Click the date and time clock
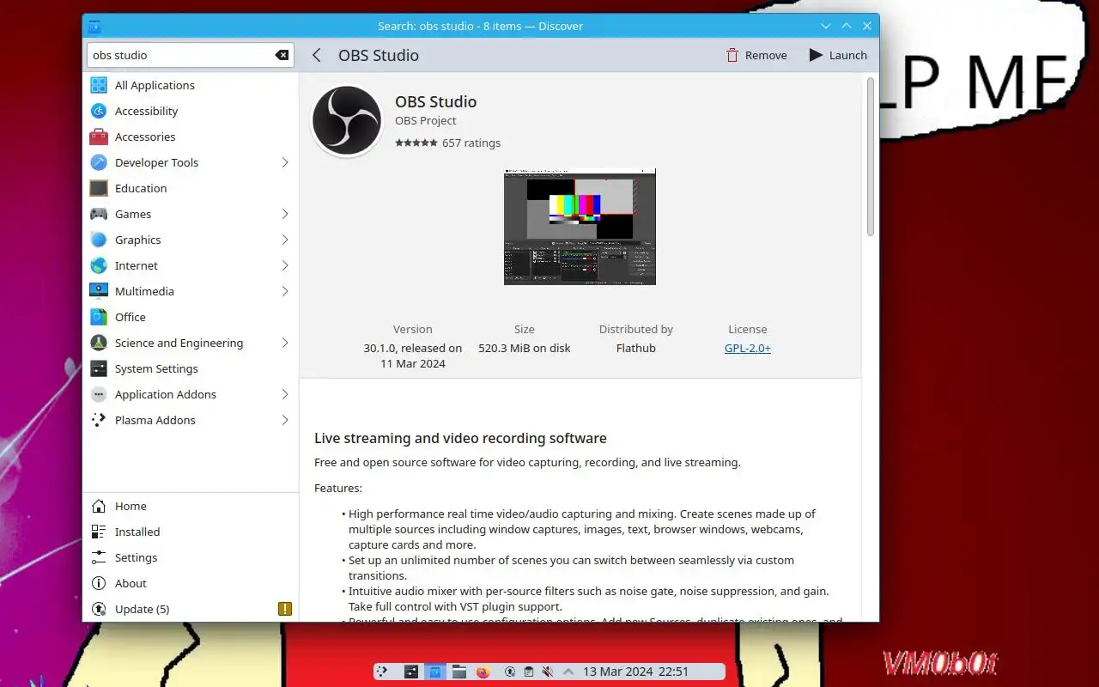The width and height of the screenshot is (1099, 687). tap(635, 672)
